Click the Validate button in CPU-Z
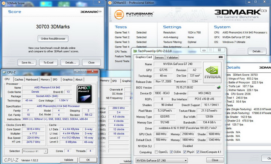Image resolution: width=271 pixels, height=164 pixels. coord(69,160)
